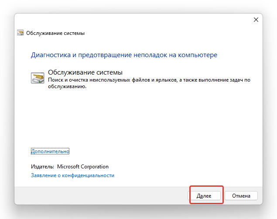This screenshot has height=219, width=277.
Task: Click the large drive-and-broom maintenance icon
Action: pyautogui.click(x=38, y=78)
